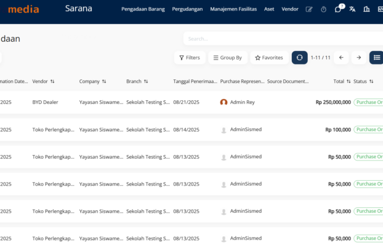Open the company building icon
The height and width of the screenshot is (246, 383).
pyautogui.click(x=367, y=9)
